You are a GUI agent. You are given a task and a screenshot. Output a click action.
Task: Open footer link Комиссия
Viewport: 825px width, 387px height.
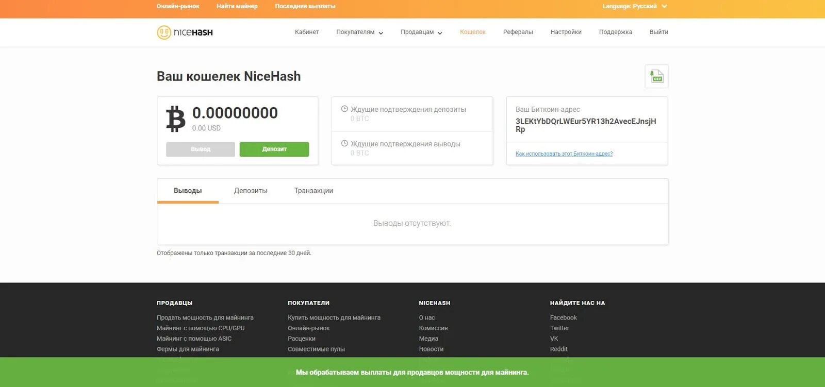coord(433,328)
